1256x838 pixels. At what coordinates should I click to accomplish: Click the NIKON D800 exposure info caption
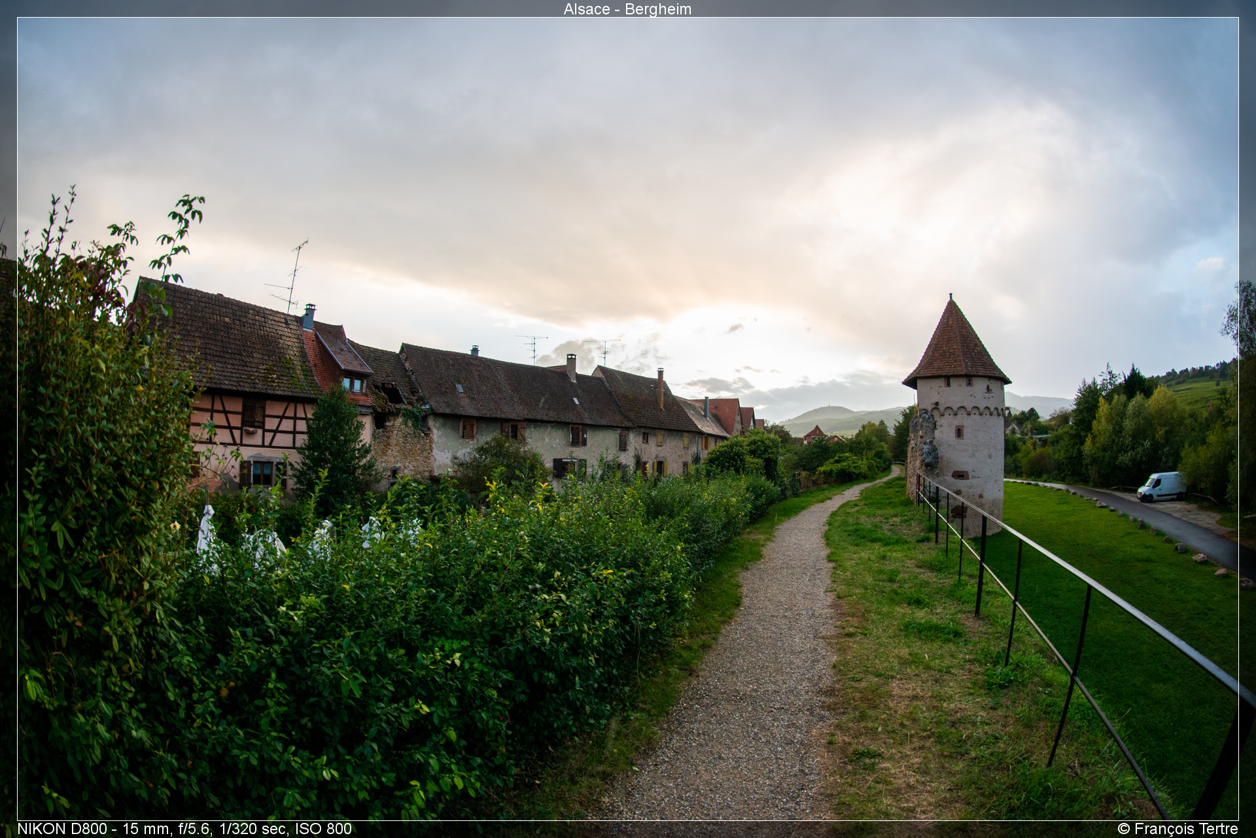[184, 829]
